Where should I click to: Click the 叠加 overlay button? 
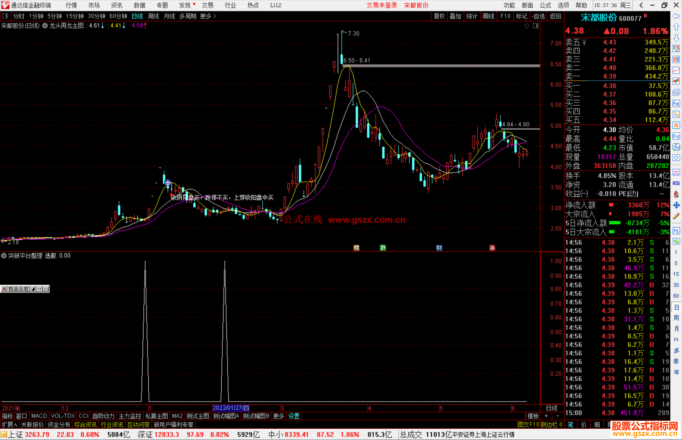[x=456, y=16]
